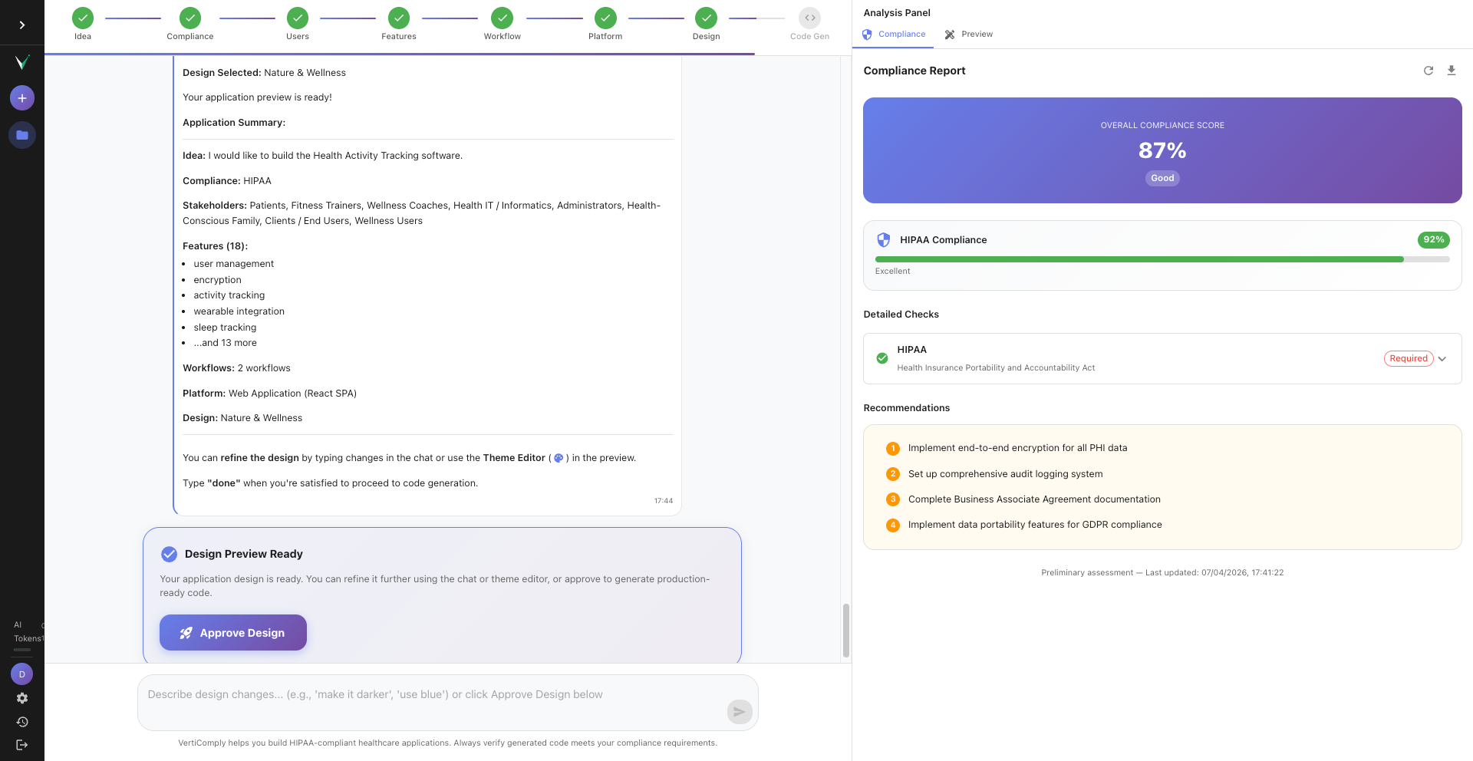Expand the collapsed left navigation panel

tap(22, 23)
